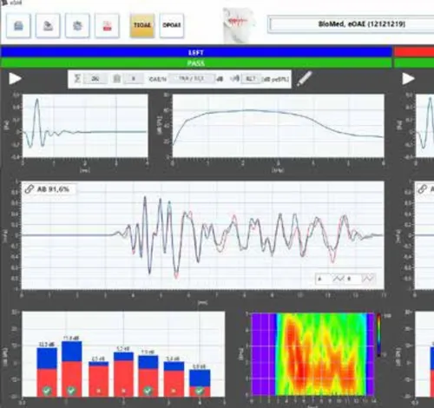434x408 pixels.
Task: Click the spectrogram color scale bar
Action: point(378,335)
